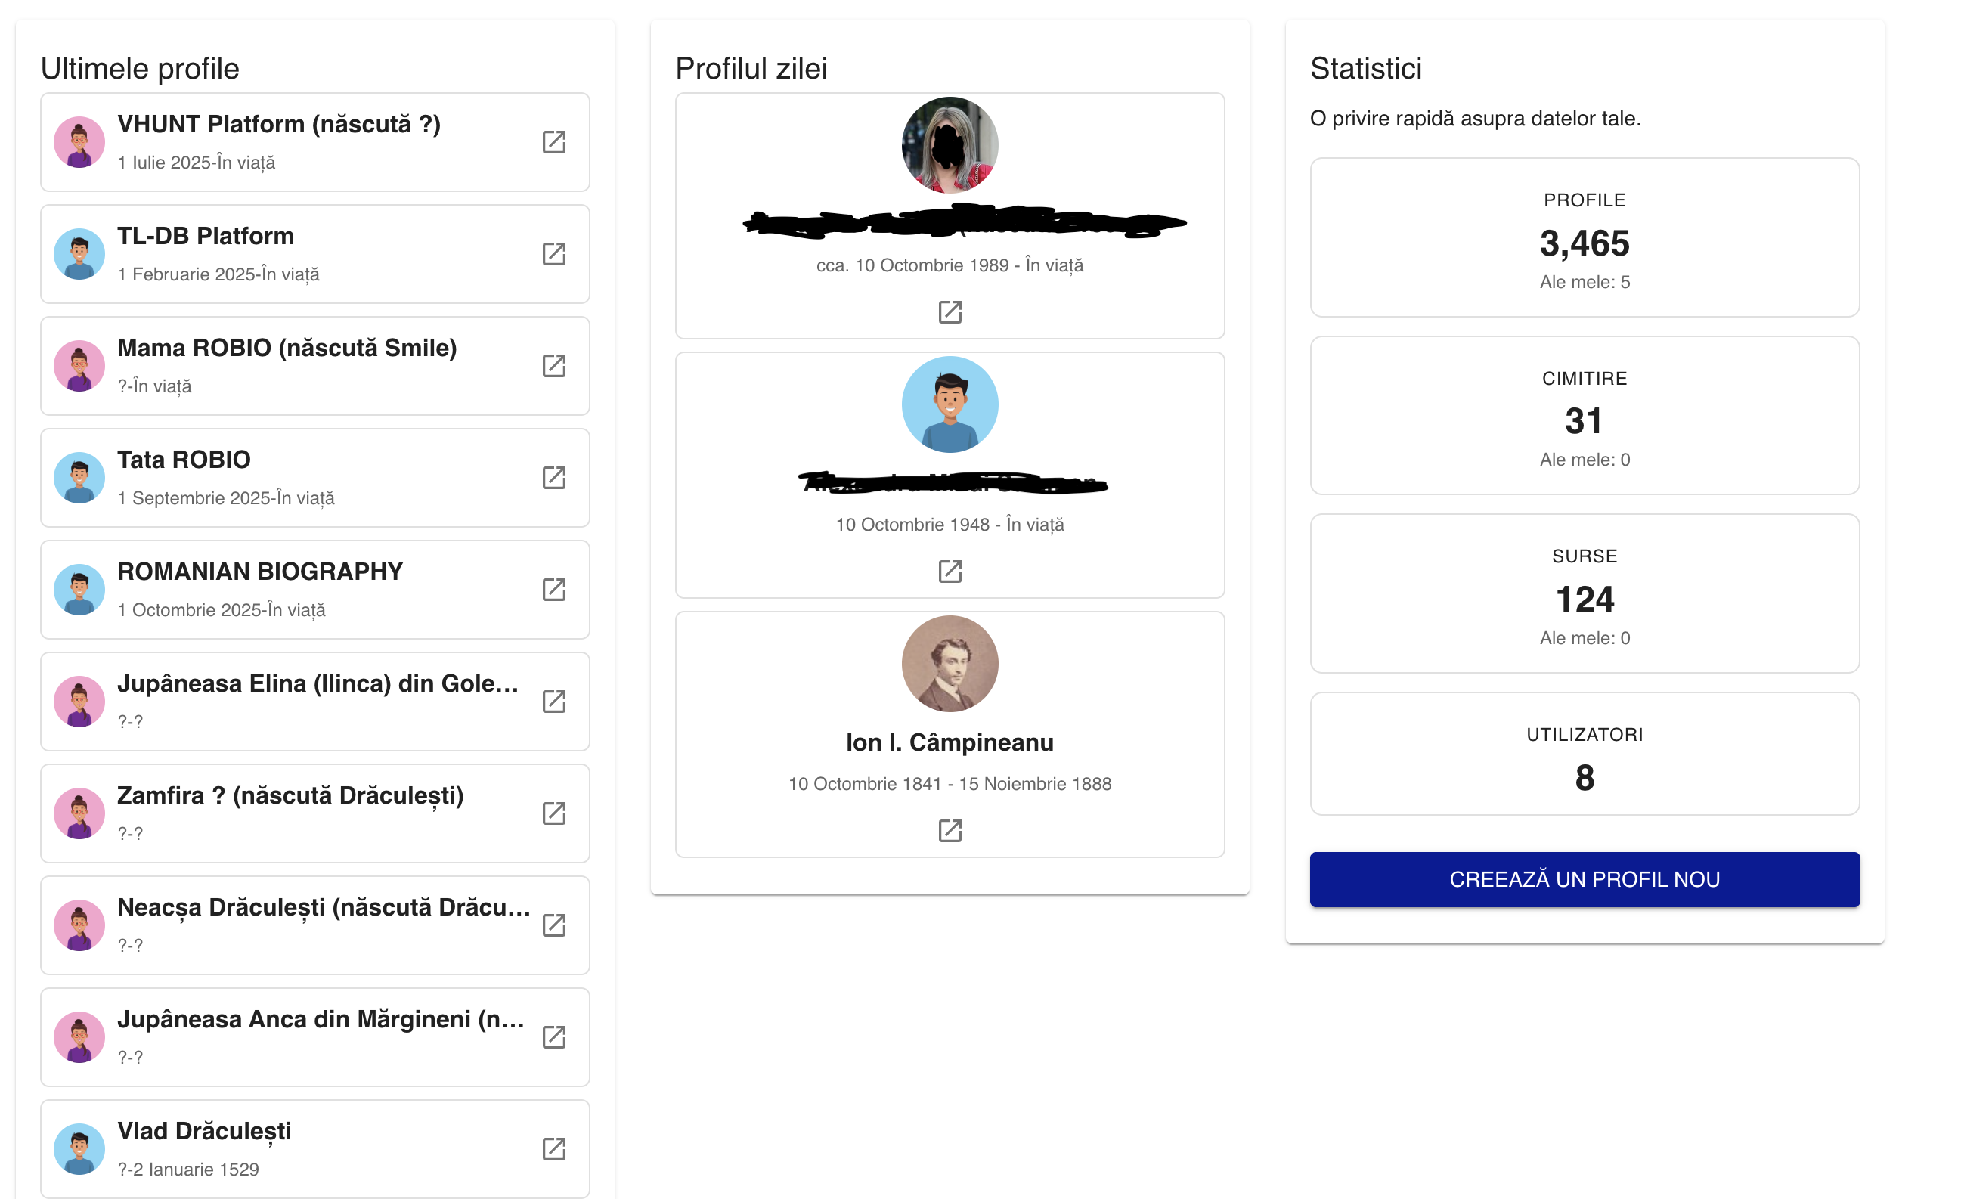Click the Profilul zilei heading
Image resolution: width=1961 pixels, height=1199 pixels.
(x=751, y=69)
